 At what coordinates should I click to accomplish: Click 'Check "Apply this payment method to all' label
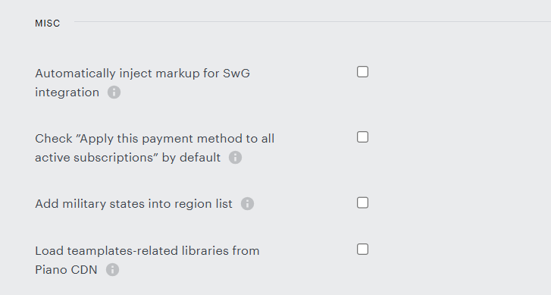155,139
